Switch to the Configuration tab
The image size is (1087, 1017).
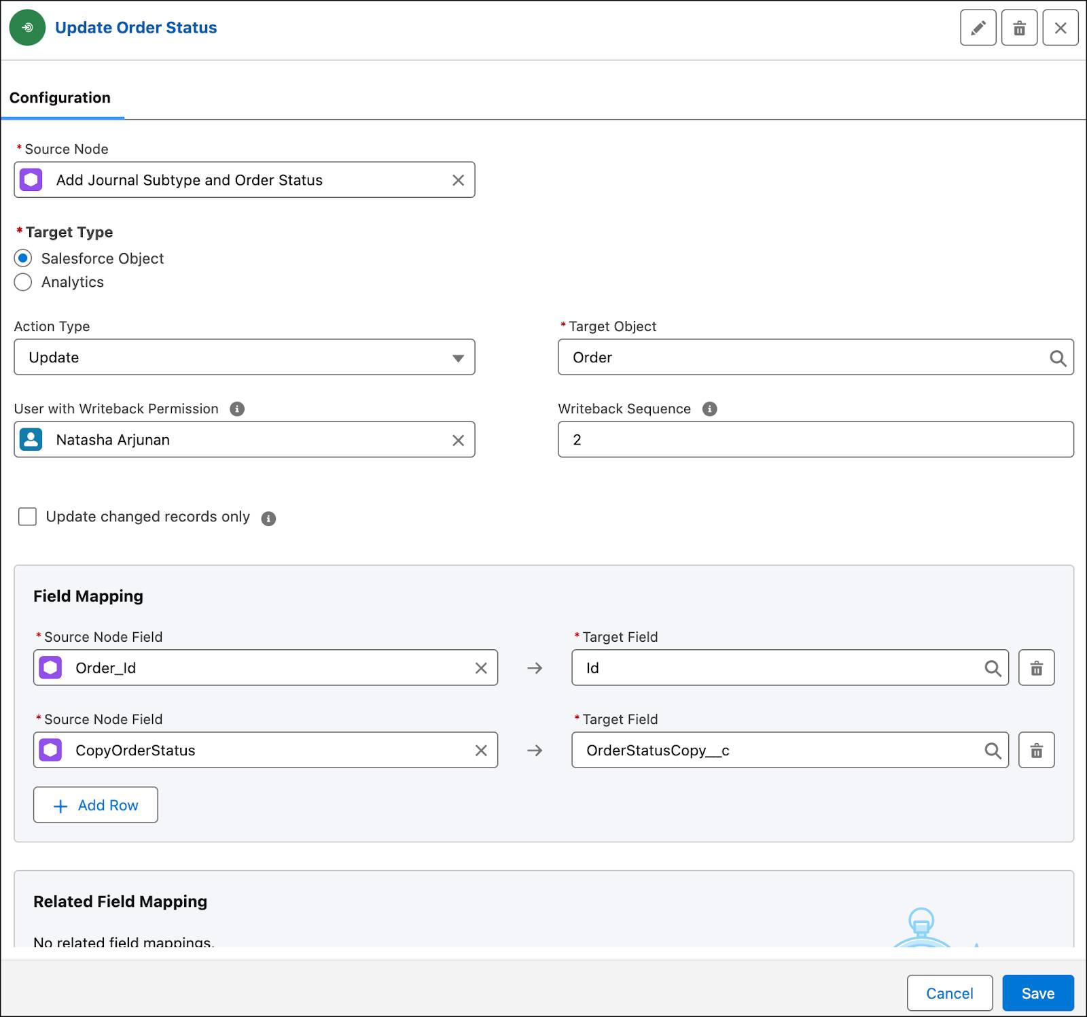(x=60, y=97)
